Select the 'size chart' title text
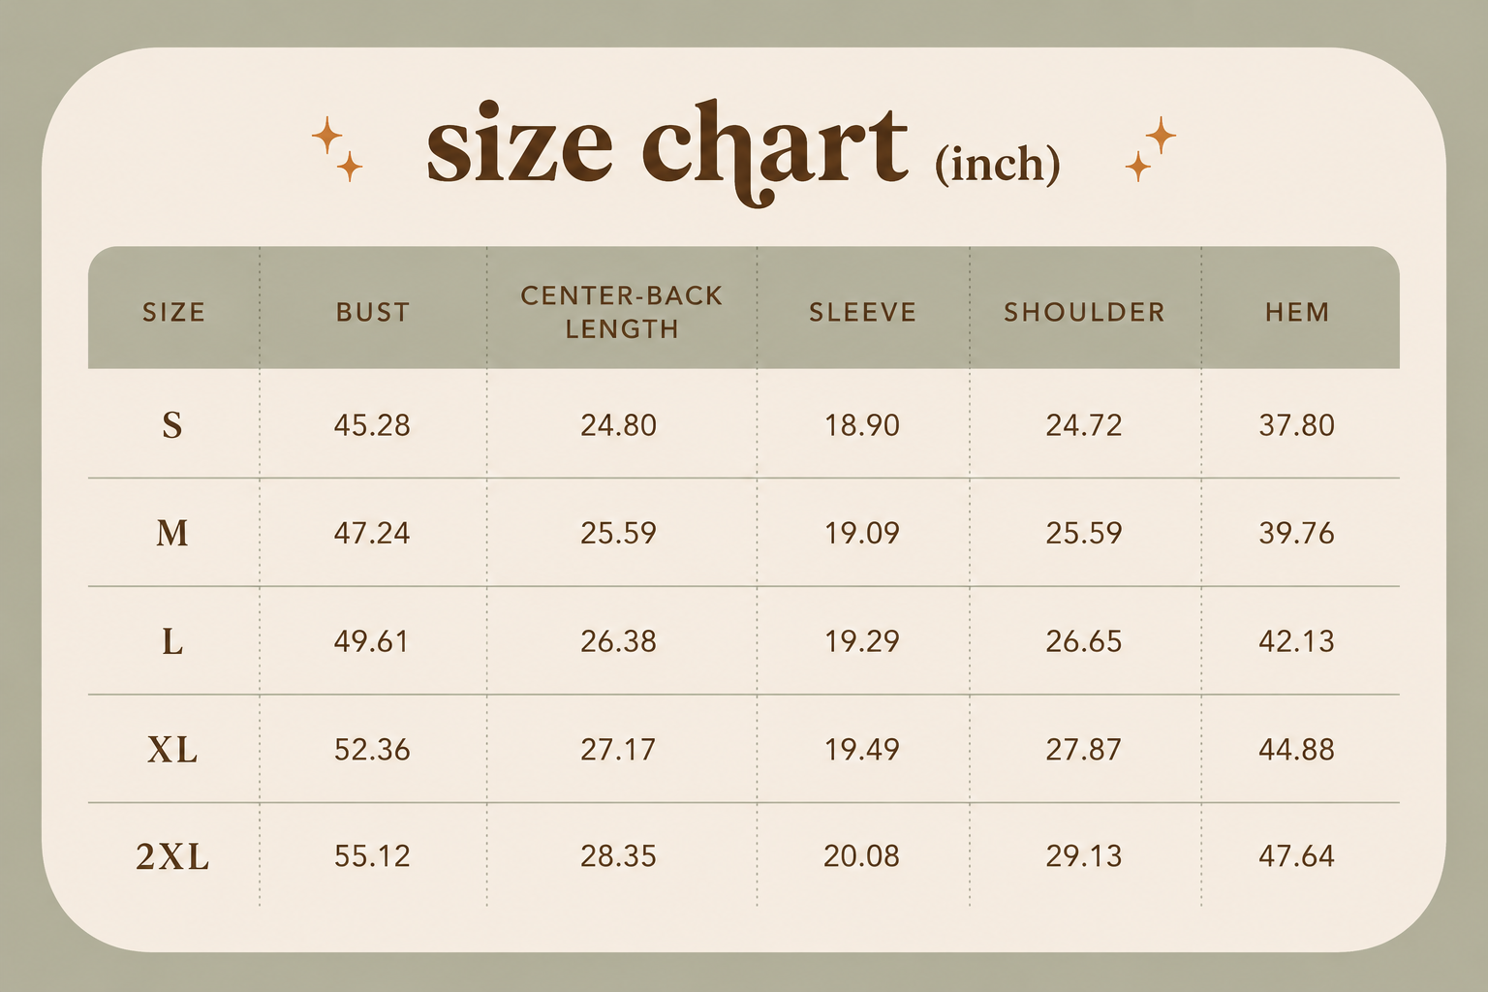This screenshot has width=1488, height=992. point(667,151)
